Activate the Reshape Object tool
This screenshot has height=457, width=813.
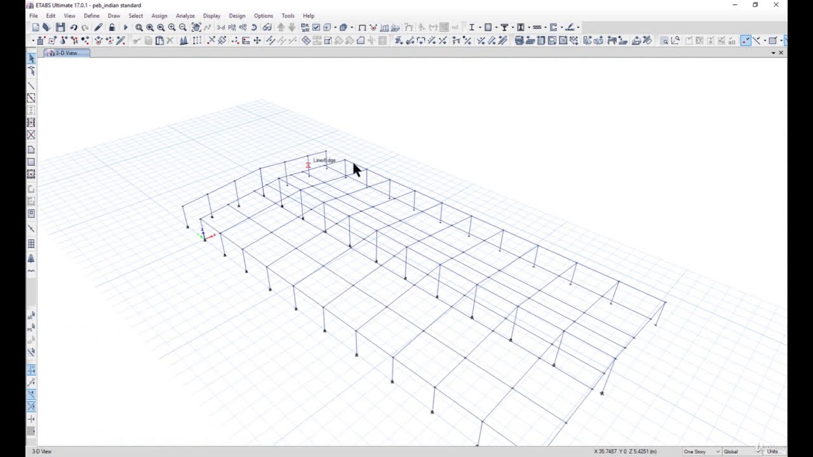[x=31, y=71]
